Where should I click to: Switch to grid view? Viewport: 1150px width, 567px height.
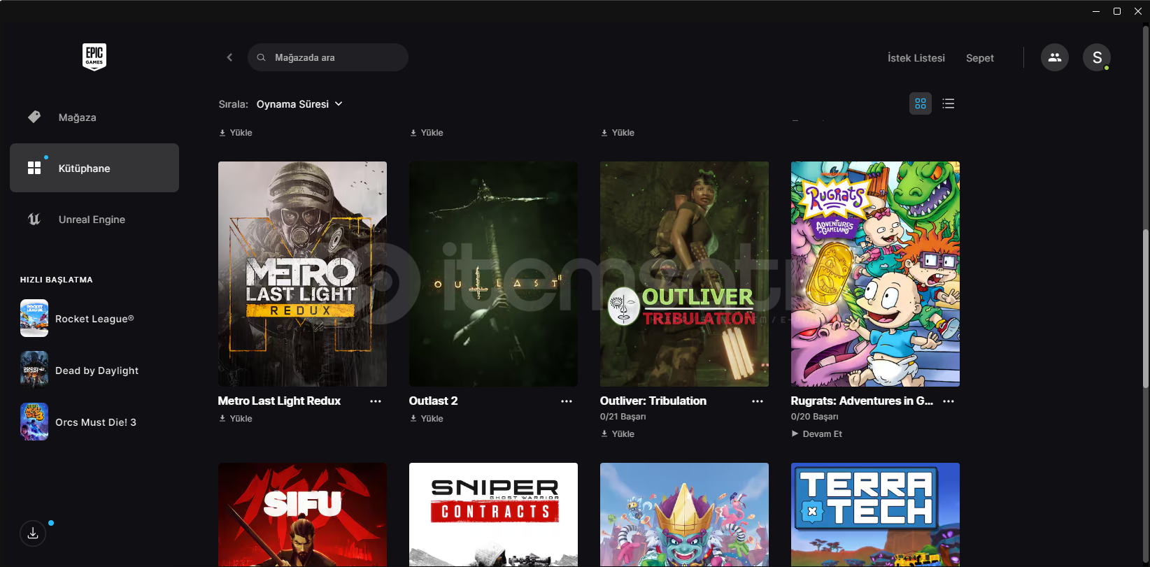[x=921, y=103]
